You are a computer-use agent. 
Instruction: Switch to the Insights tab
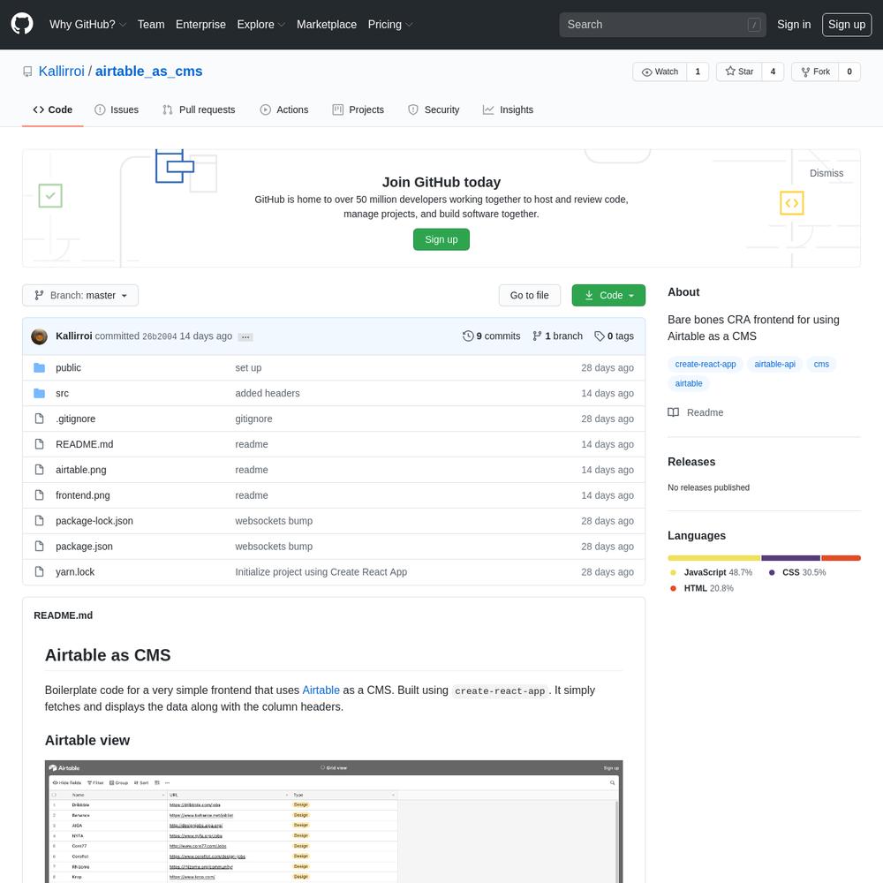point(508,109)
